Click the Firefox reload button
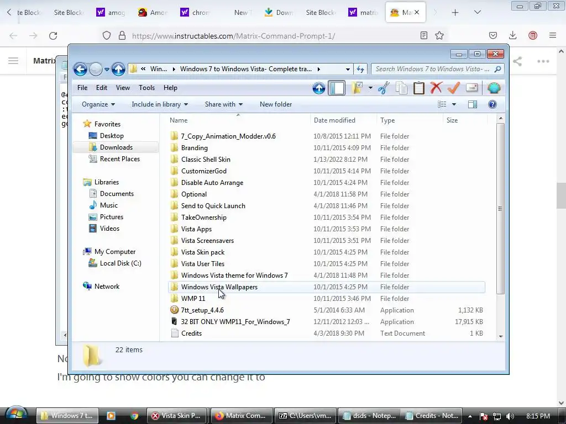Screen dimensions: 566x424 (x=53, y=36)
